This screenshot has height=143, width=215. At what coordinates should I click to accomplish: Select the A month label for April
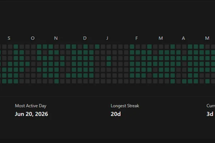183,38
